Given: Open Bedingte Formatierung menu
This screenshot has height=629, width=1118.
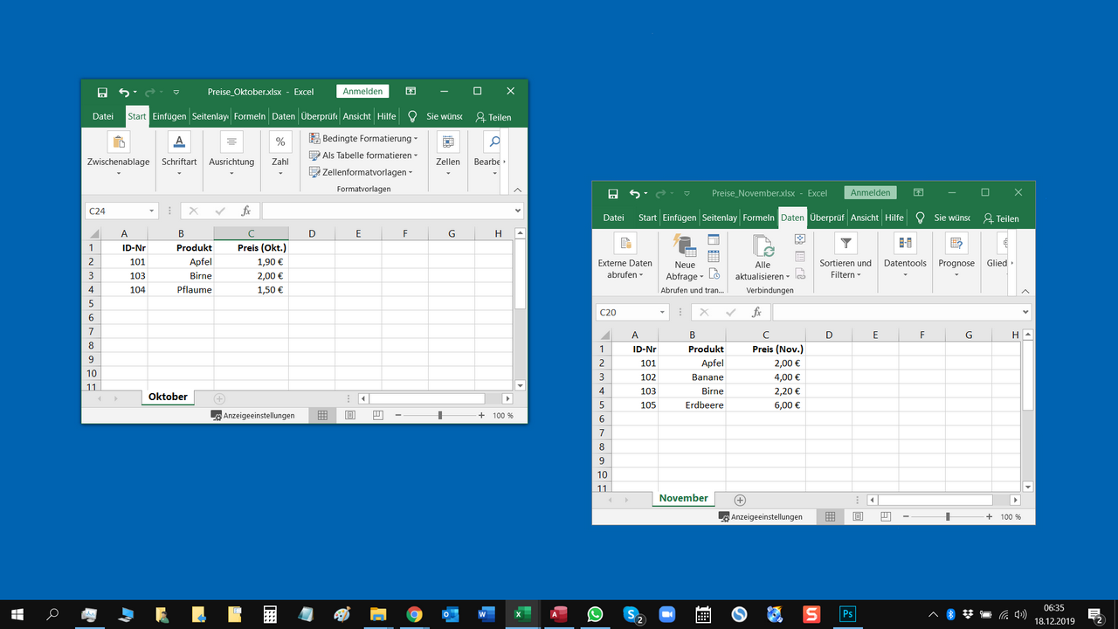Looking at the screenshot, I should point(363,138).
